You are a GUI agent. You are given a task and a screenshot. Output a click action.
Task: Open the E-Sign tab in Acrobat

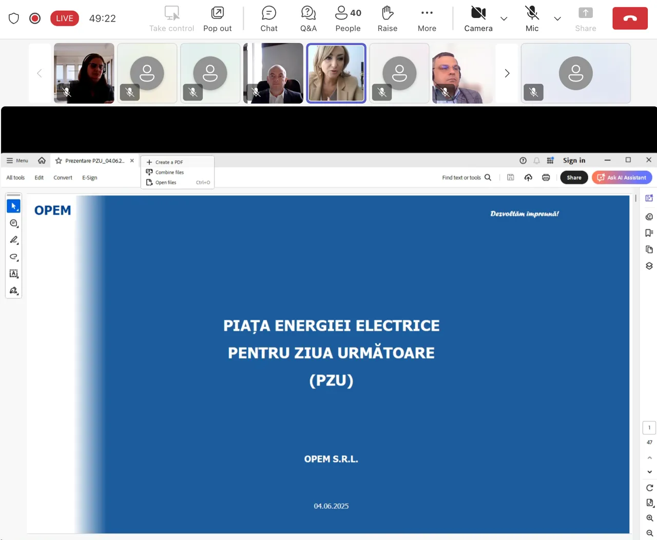(89, 177)
